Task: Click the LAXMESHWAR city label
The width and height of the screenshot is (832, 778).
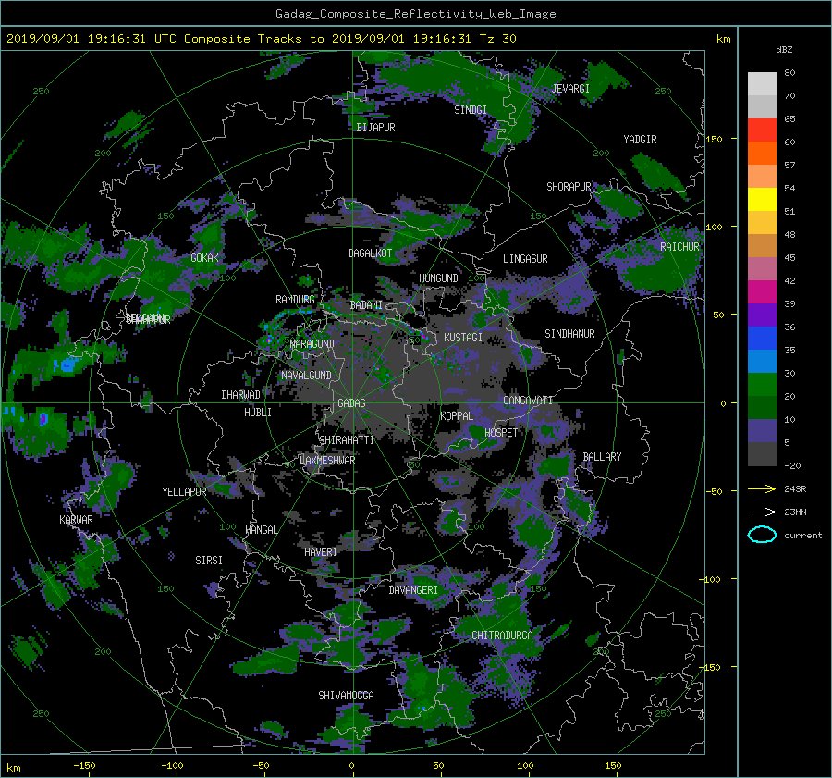Action: [x=327, y=461]
